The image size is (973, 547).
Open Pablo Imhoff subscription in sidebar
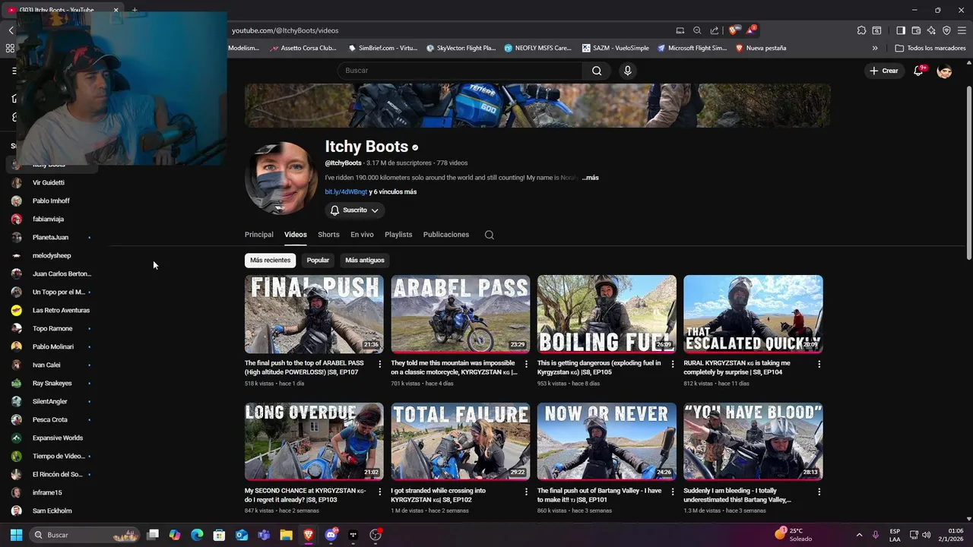click(x=52, y=201)
